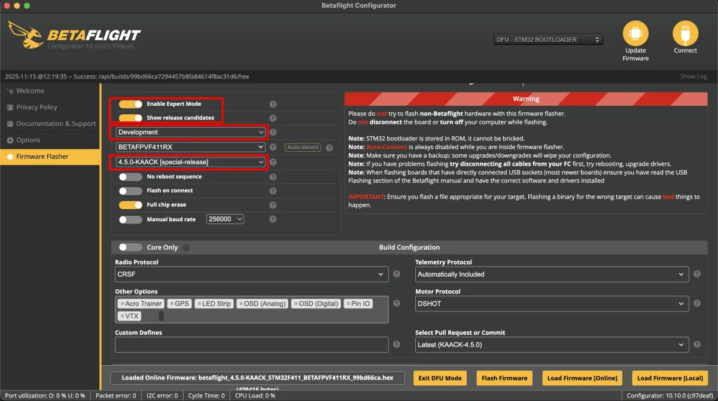
Task: Click help icon for Custom Defines
Action: pyautogui.click(x=396, y=345)
